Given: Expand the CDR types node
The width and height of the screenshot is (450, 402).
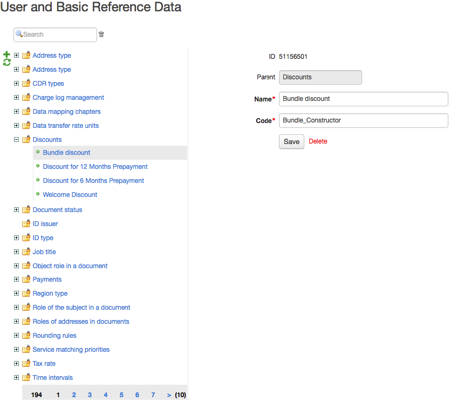Looking at the screenshot, I should pos(16,83).
